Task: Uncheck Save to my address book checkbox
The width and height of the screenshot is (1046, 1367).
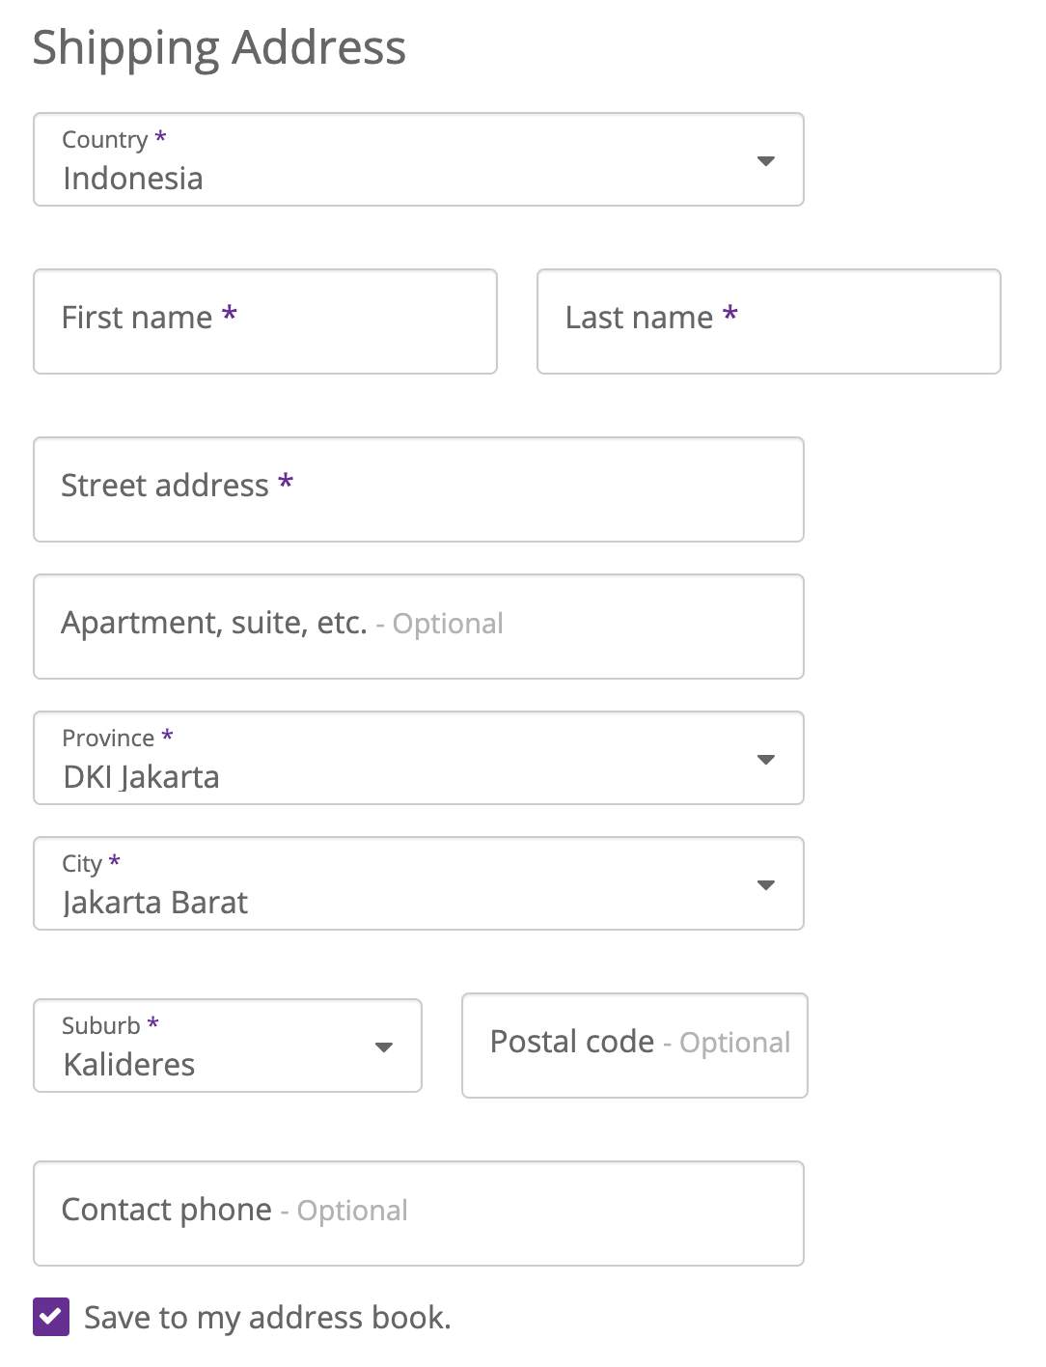Action: click(51, 1317)
